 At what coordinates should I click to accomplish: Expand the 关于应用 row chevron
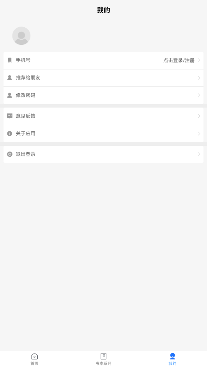pyautogui.click(x=199, y=134)
